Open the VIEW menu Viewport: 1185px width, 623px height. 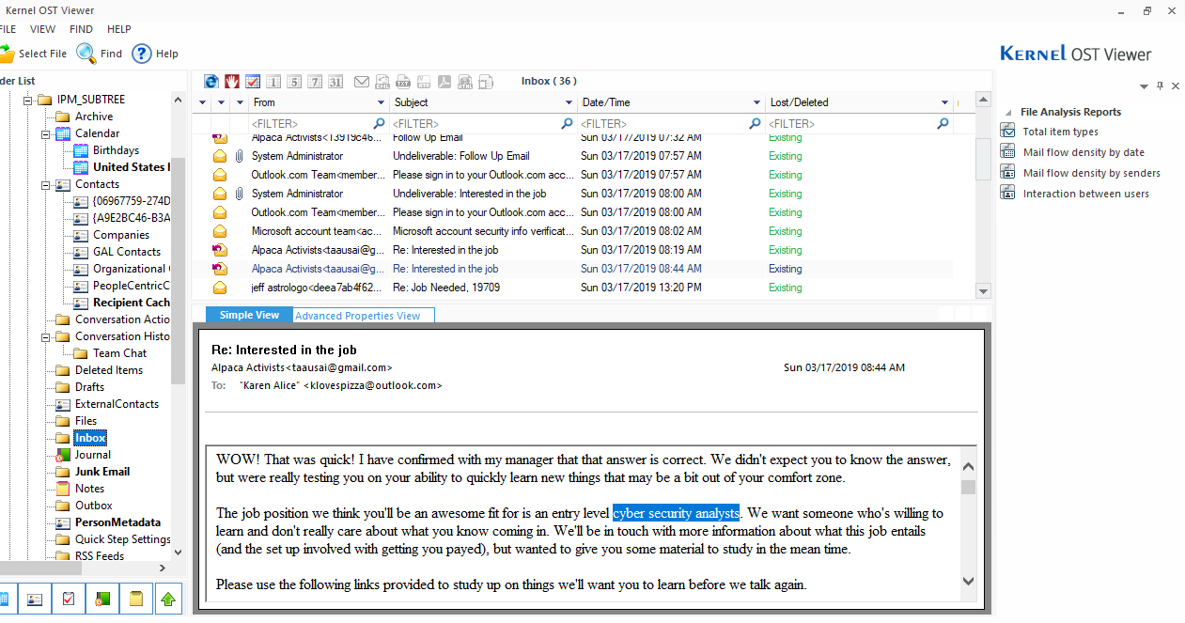click(x=42, y=29)
